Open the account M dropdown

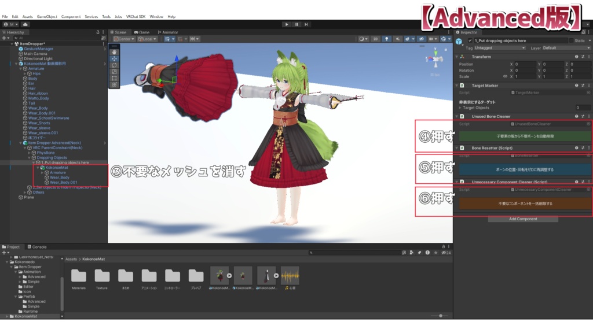[x=11, y=24]
